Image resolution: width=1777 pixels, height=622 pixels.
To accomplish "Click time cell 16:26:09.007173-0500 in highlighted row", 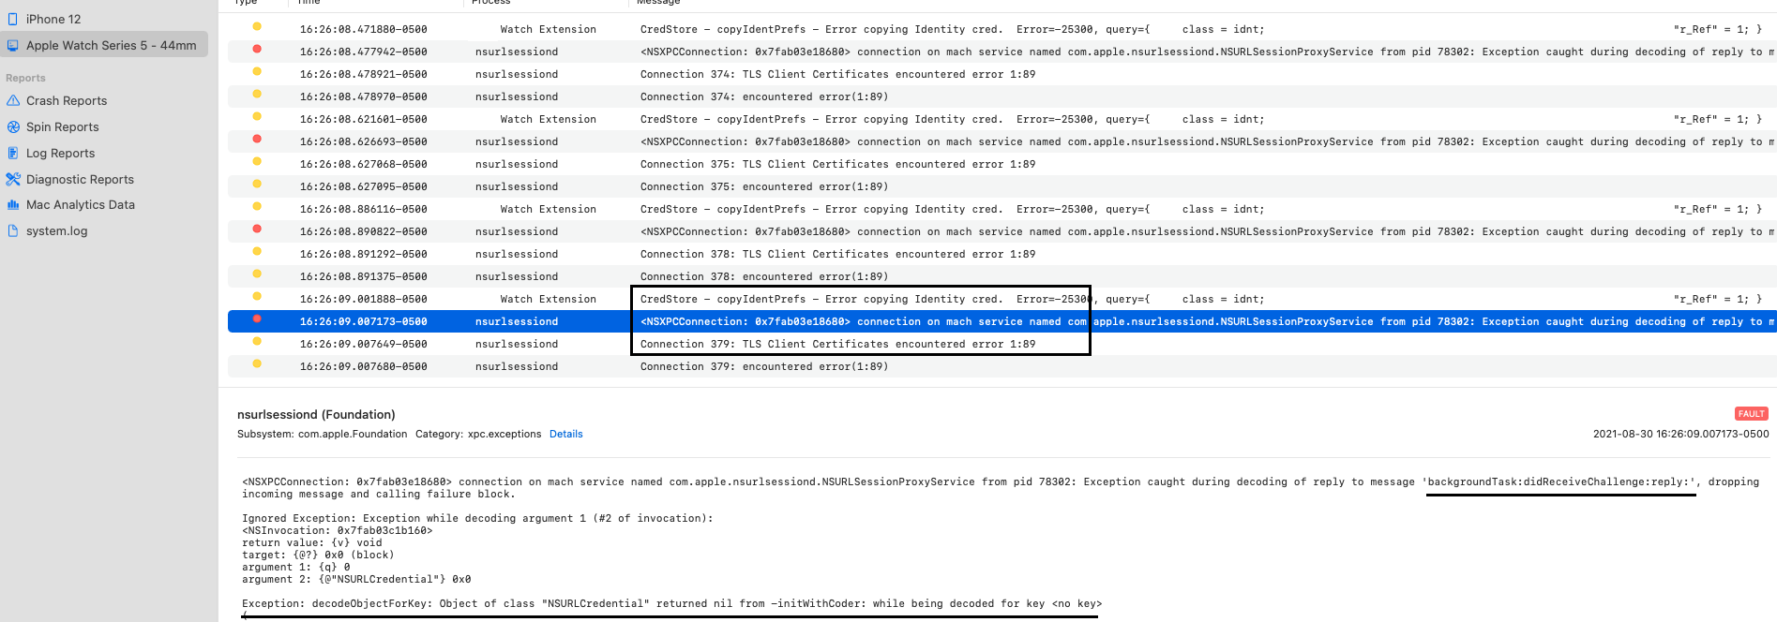I will [364, 321].
